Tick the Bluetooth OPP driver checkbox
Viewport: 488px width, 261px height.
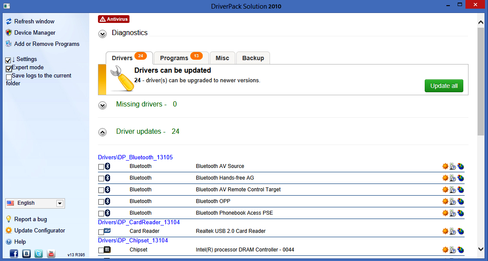point(101,202)
